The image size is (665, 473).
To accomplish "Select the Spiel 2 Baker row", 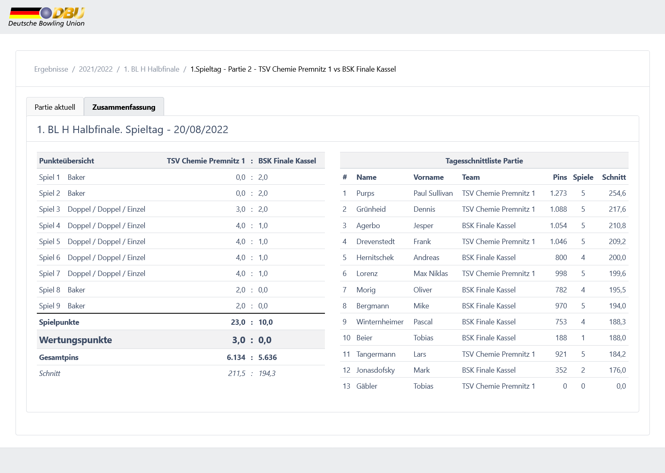I will pyautogui.click(x=181, y=193).
